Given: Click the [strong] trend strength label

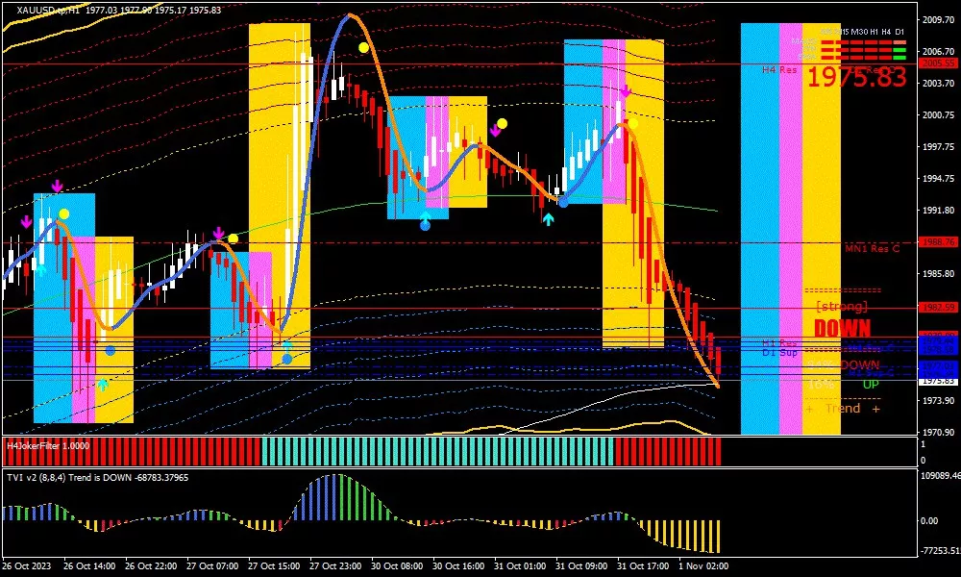Looking at the screenshot, I should point(842,306).
